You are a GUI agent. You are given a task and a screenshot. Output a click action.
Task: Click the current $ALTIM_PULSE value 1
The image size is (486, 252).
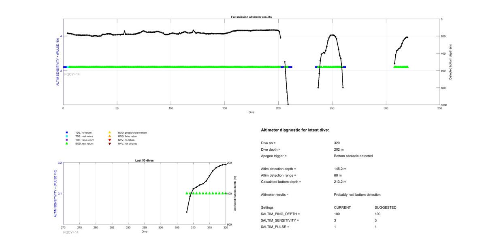(x=335, y=227)
